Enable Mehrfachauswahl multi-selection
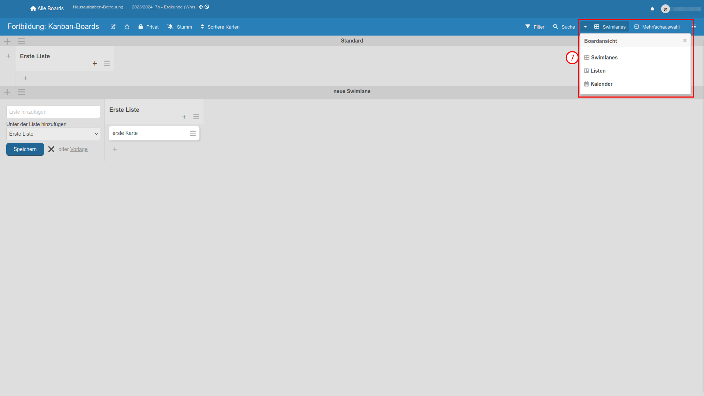Screen dimensions: 704x396 (x=657, y=27)
